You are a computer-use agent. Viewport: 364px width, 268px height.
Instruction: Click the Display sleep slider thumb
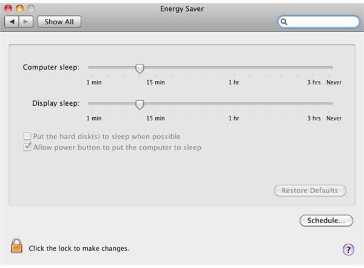[140, 105]
